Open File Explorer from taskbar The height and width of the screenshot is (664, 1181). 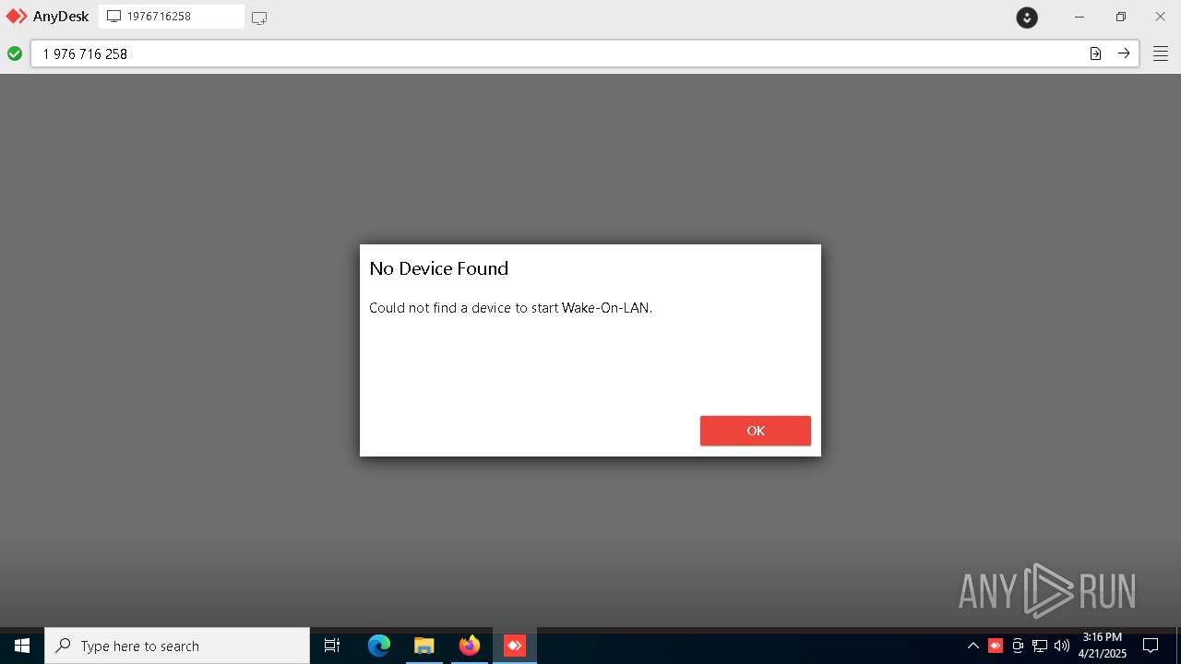coord(424,646)
